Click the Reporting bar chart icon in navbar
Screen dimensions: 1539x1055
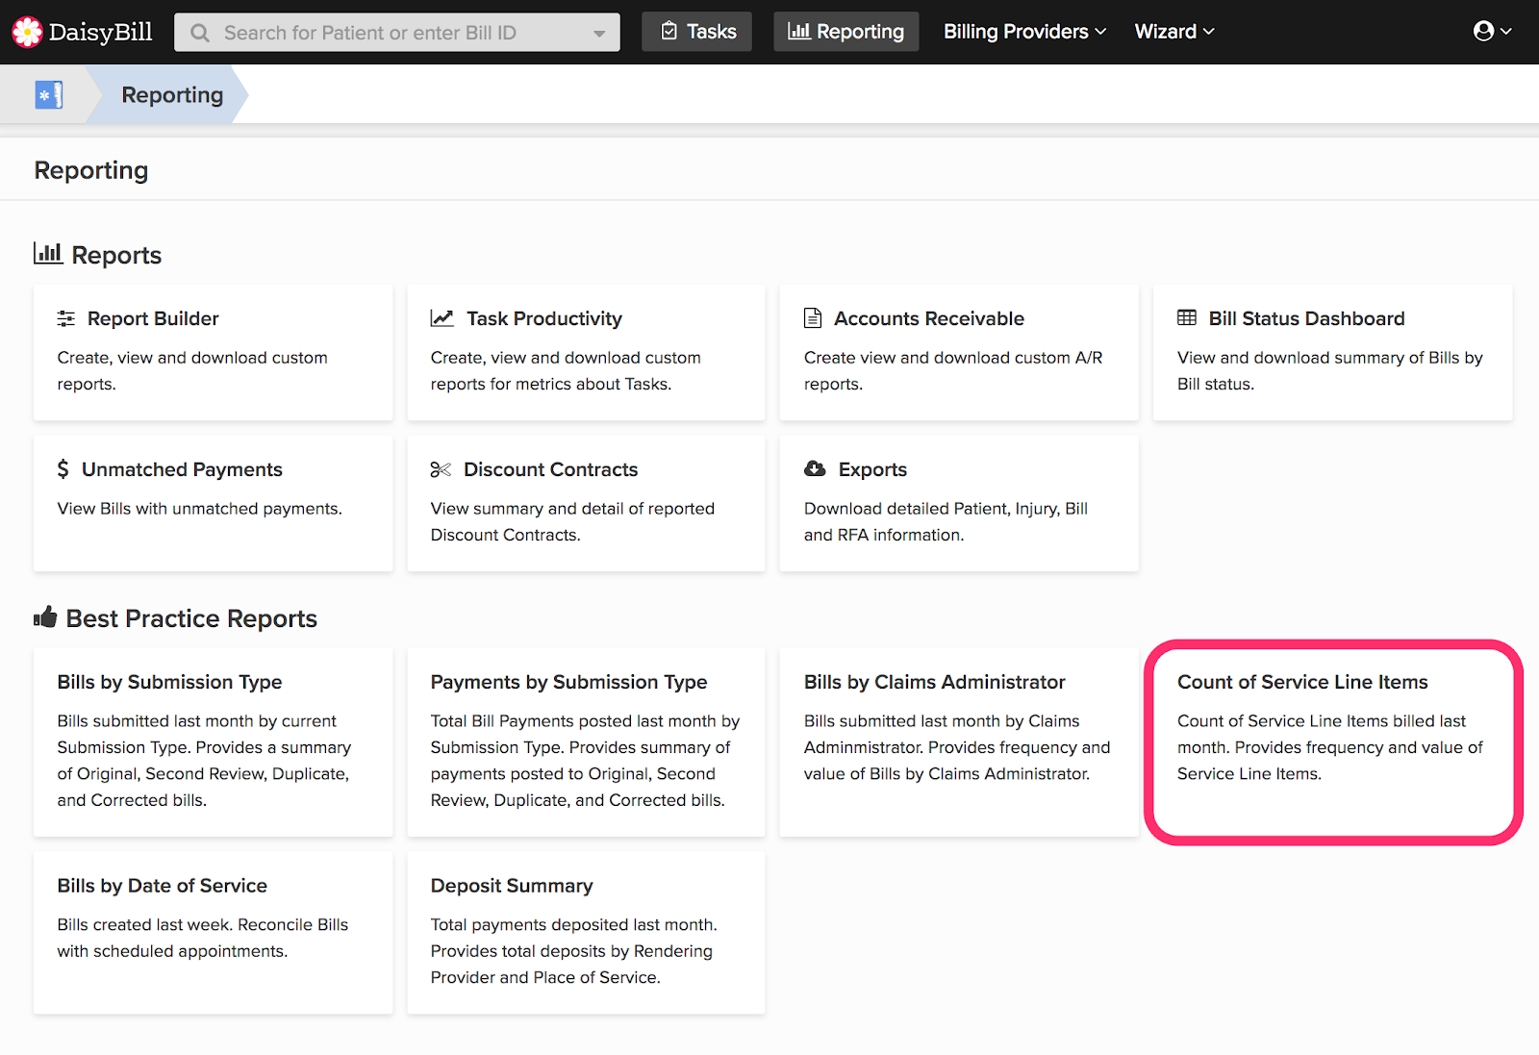click(x=799, y=32)
